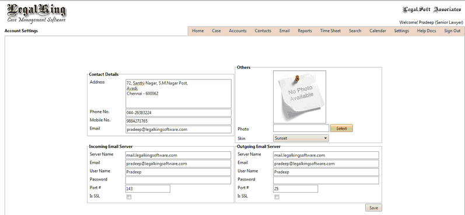Click the Account Settings page title
The height and width of the screenshot is (215, 465).
[x=21, y=31]
